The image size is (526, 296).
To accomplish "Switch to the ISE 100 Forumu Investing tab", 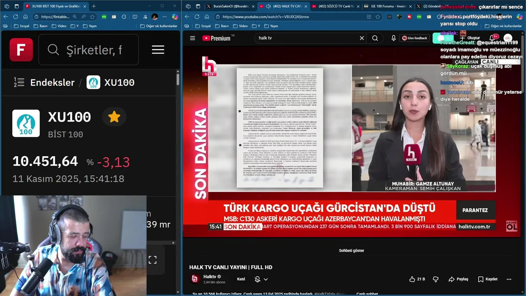I will (x=388, y=6).
